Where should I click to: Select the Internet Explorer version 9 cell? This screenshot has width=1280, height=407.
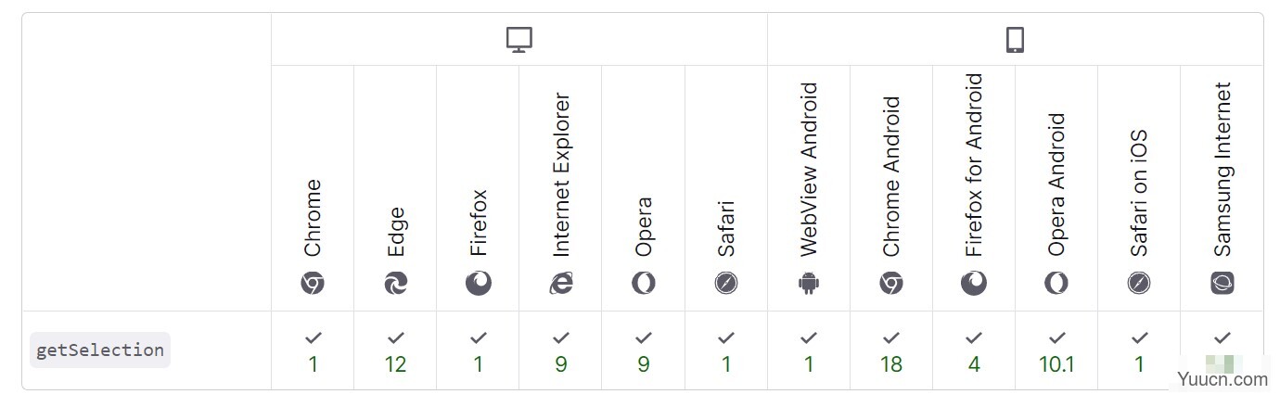560,350
